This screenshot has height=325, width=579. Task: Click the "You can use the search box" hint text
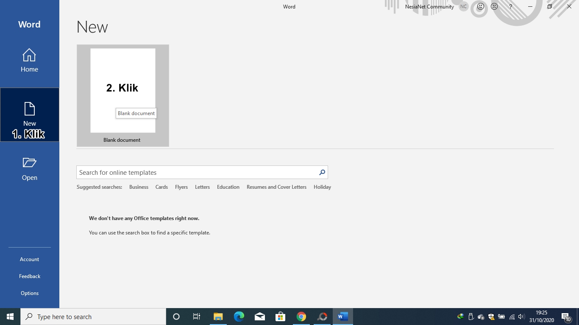pos(150,233)
